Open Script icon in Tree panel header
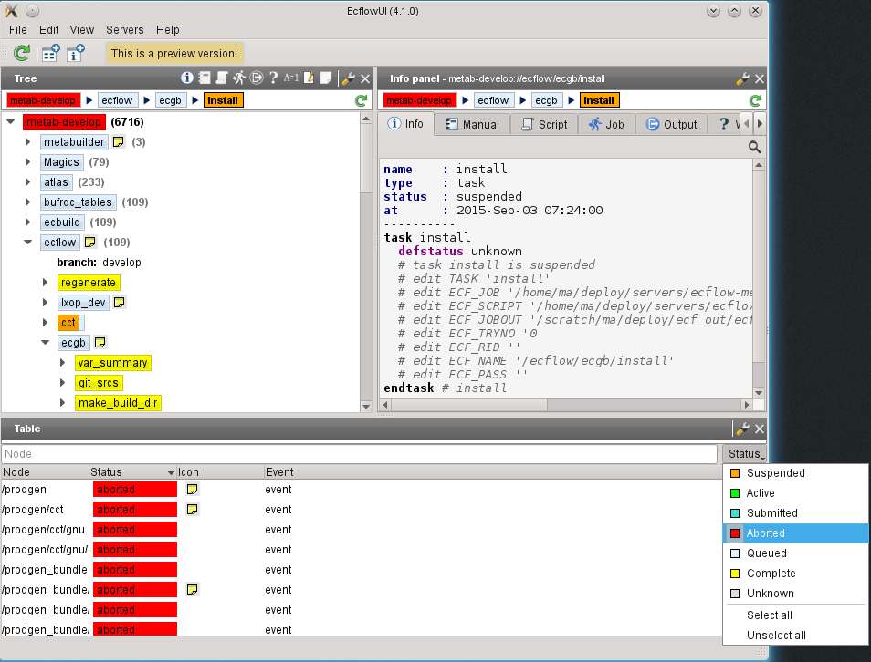 [x=222, y=78]
